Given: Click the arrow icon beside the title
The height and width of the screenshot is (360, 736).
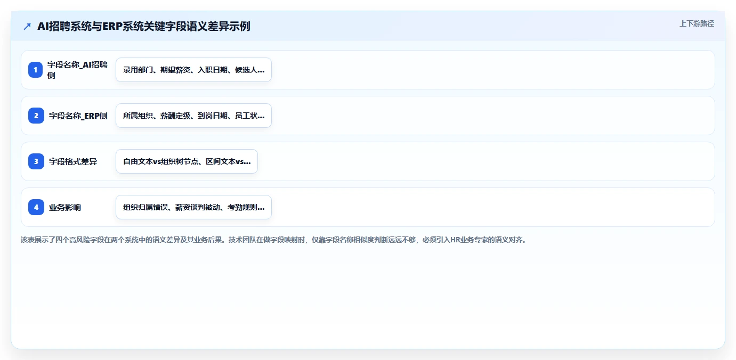Looking at the screenshot, I should 27,26.
